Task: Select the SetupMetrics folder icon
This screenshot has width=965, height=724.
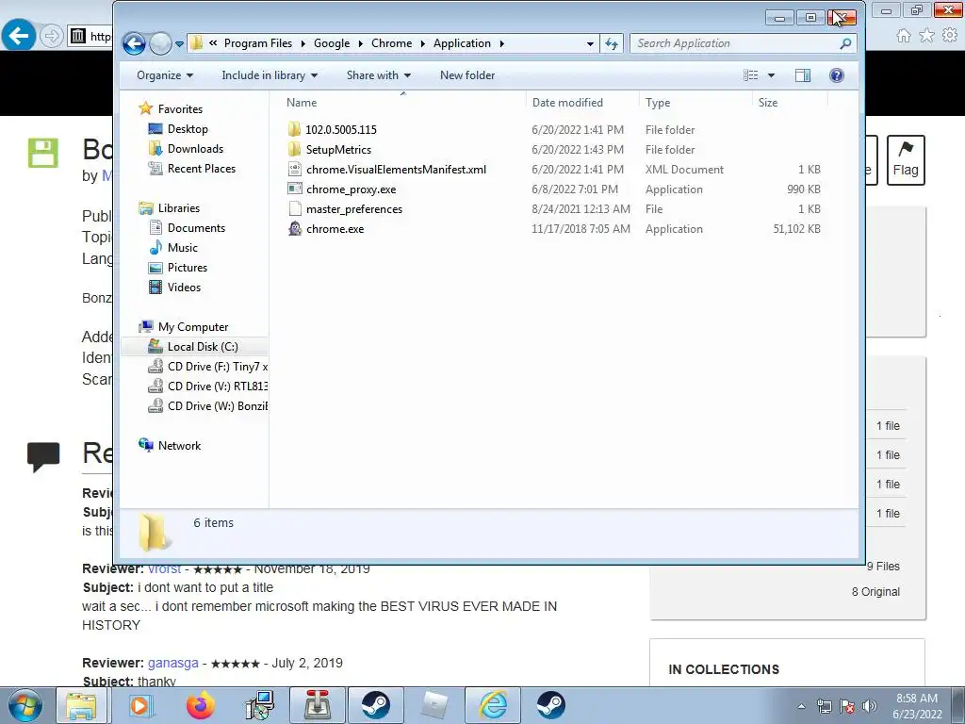Action: [x=295, y=149]
